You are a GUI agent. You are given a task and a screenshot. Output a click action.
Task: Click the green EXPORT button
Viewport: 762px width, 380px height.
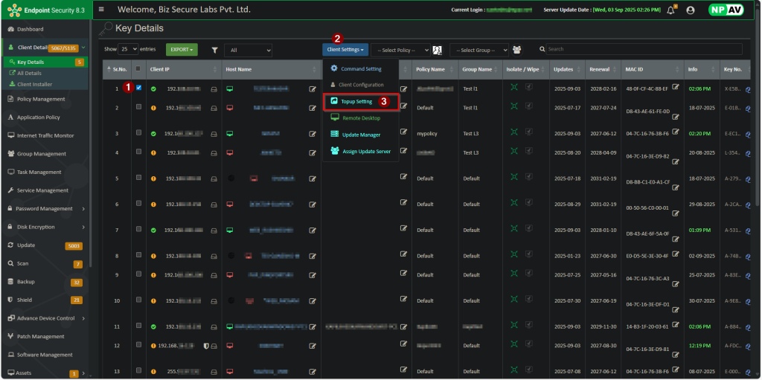coord(182,50)
